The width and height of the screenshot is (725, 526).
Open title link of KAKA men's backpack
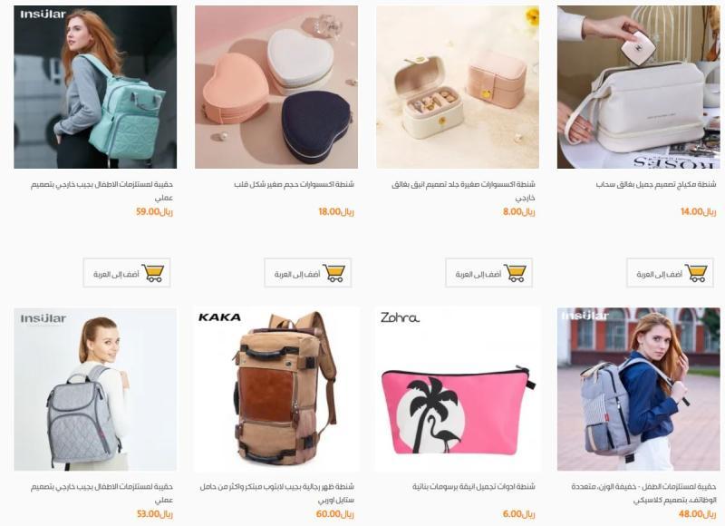pyautogui.click(x=277, y=493)
